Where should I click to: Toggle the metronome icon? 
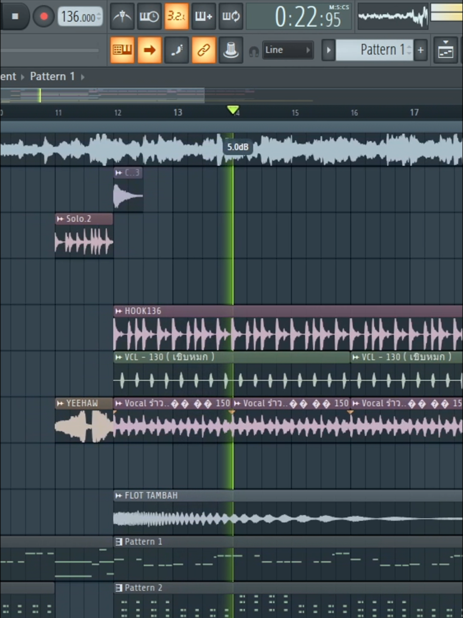click(x=122, y=16)
